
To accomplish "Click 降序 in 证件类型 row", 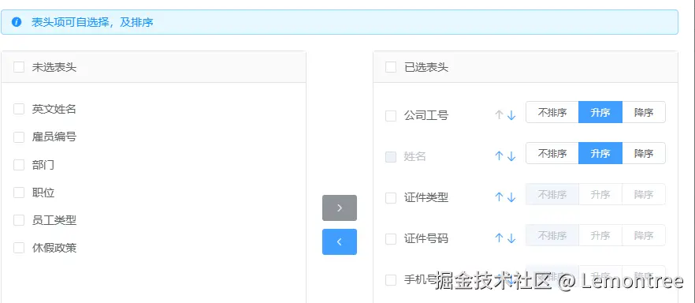I will point(644,194).
